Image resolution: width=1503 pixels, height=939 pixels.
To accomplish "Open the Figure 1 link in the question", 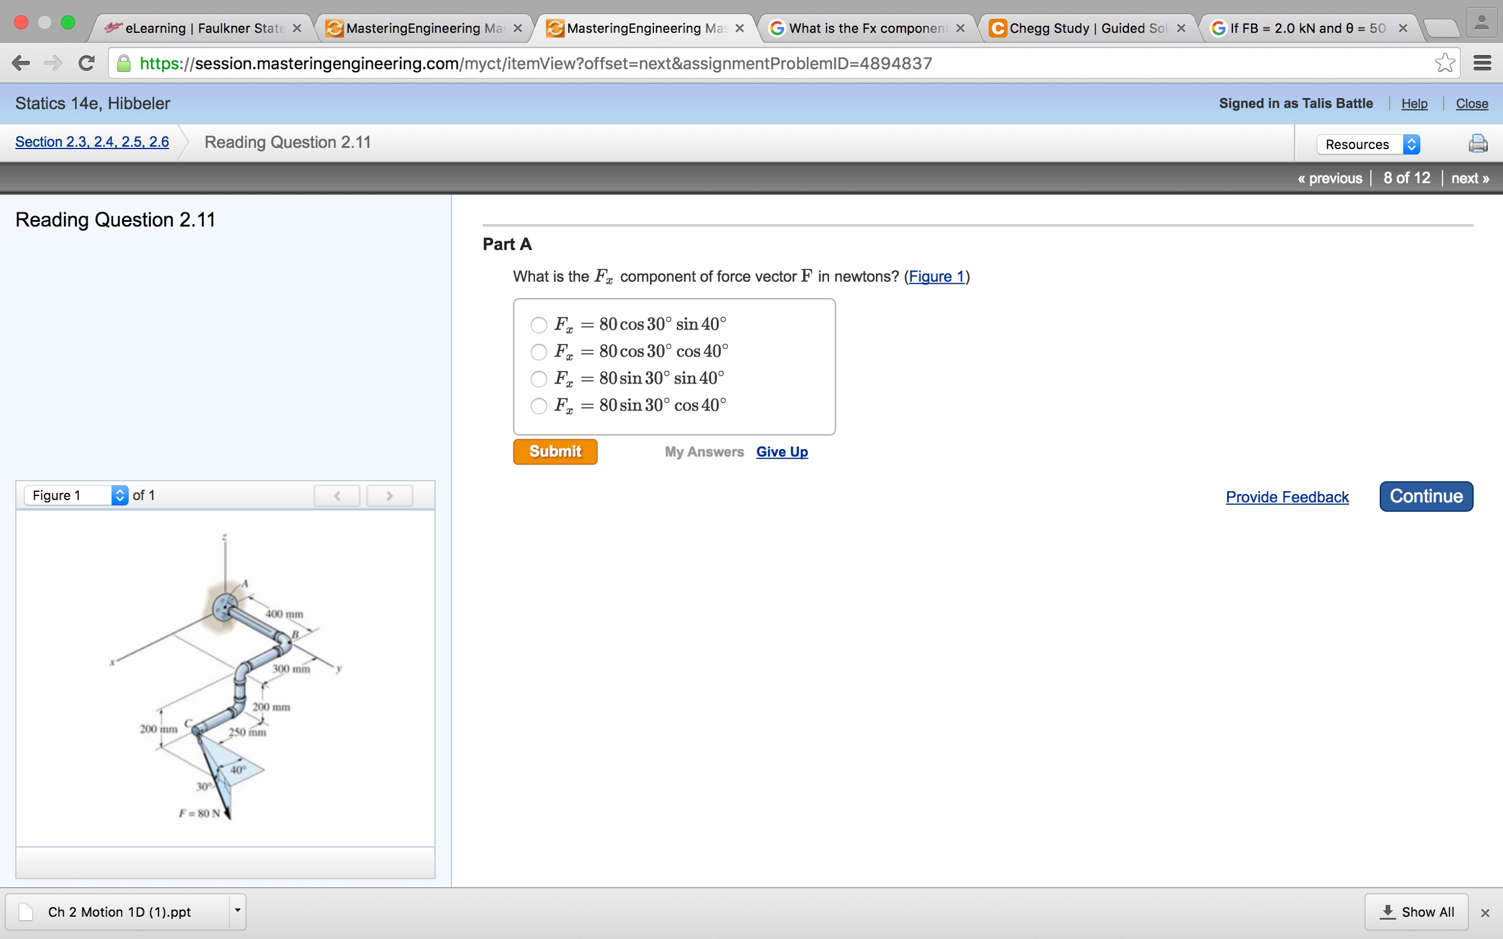I will point(936,277).
